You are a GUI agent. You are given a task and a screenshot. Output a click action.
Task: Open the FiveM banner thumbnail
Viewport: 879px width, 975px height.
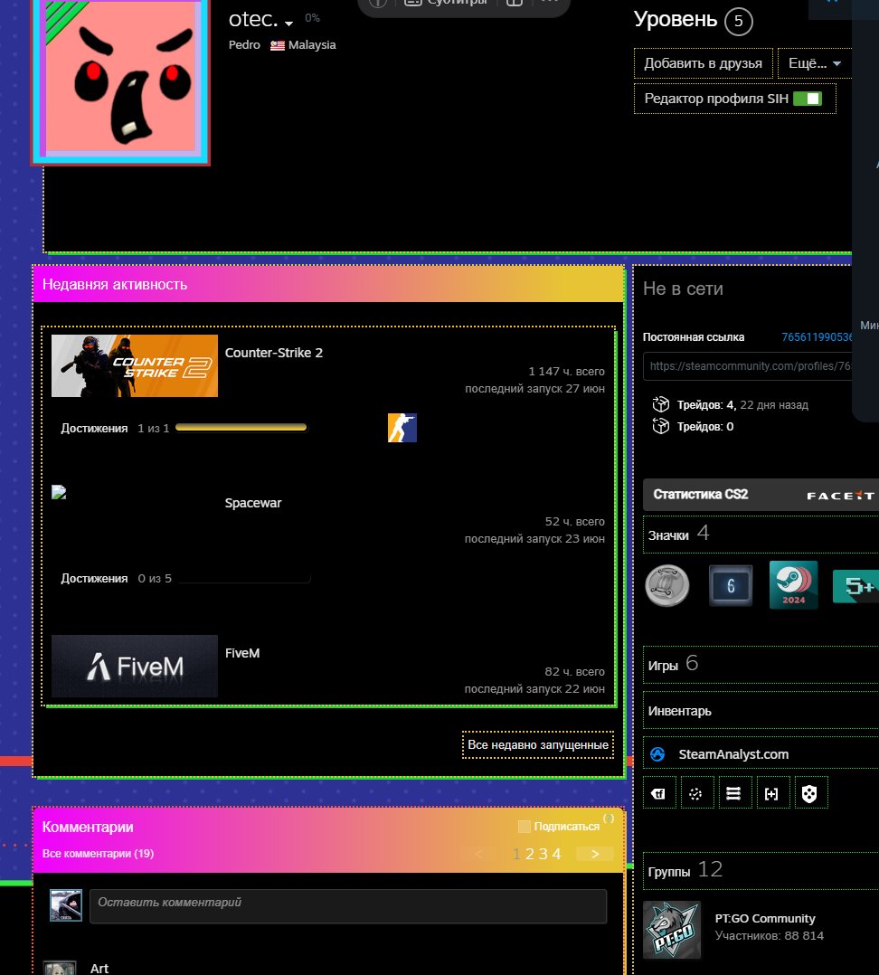pyautogui.click(x=134, y=666)
